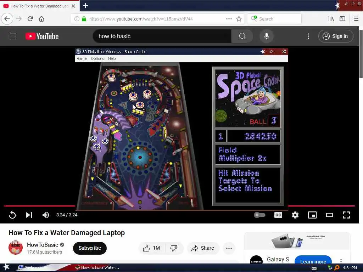Image resolution: width=363 pixels, height=272 pixels.
Task: Like the video with thumbs up
Action: click(x=152, y=248)
